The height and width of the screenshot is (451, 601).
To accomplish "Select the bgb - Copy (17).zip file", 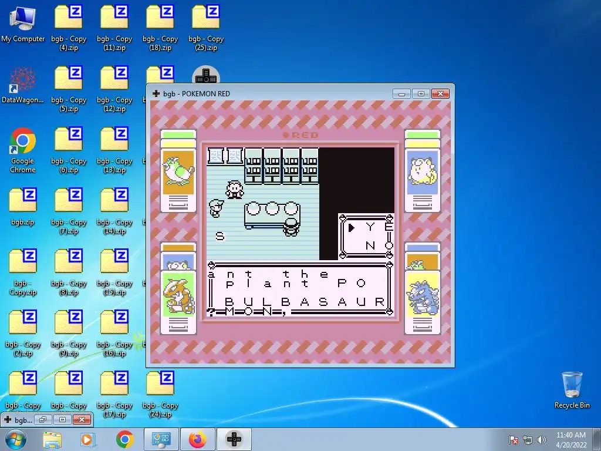I will coord(114,395).
